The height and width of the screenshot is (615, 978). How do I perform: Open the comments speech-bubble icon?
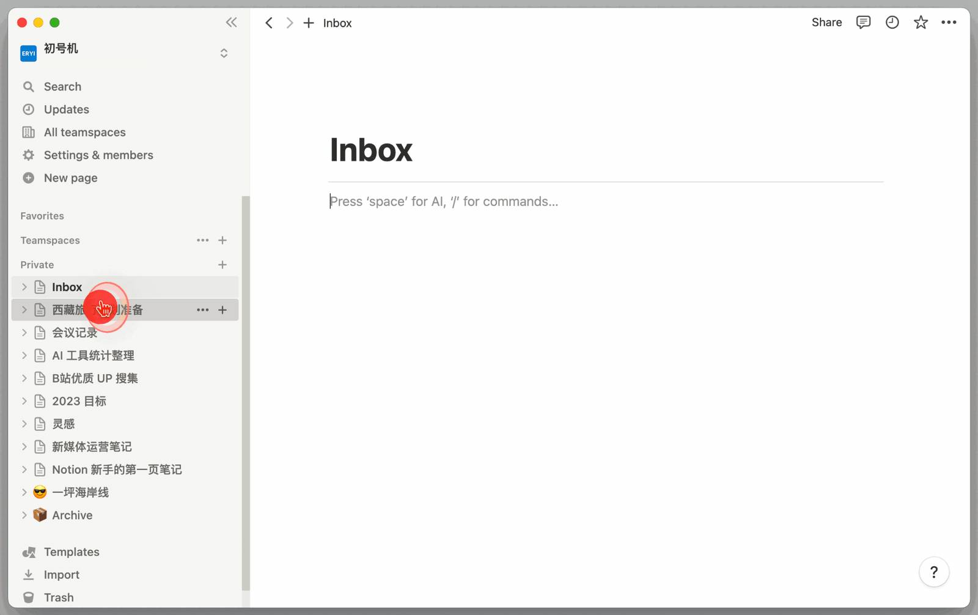click(x=863, y=23)
